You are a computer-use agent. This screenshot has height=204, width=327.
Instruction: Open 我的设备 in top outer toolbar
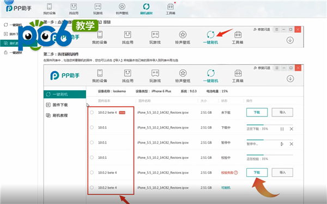point(50,9)
